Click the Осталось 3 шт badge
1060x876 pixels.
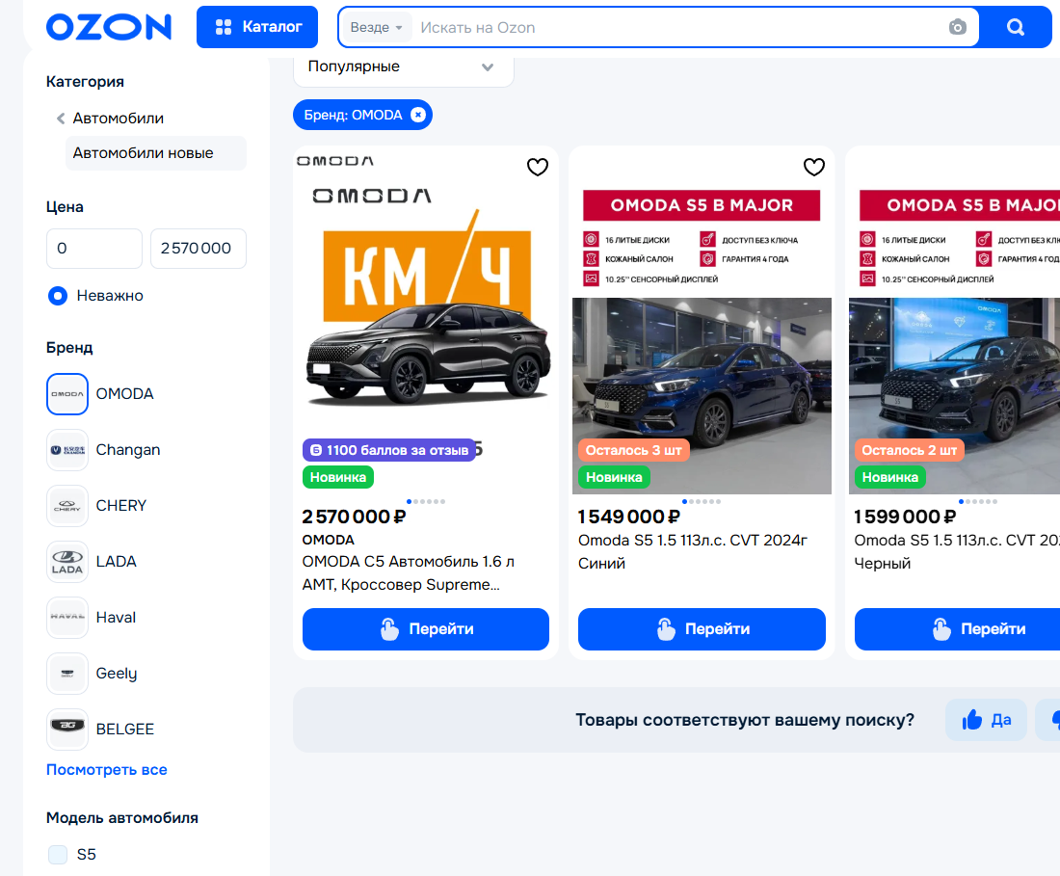pyautogui.click(x=633, y=450)
